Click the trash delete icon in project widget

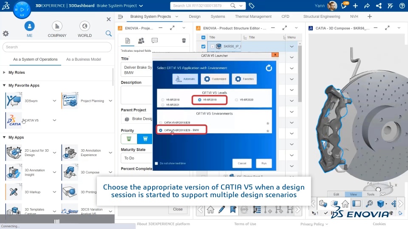click(184, 41)
